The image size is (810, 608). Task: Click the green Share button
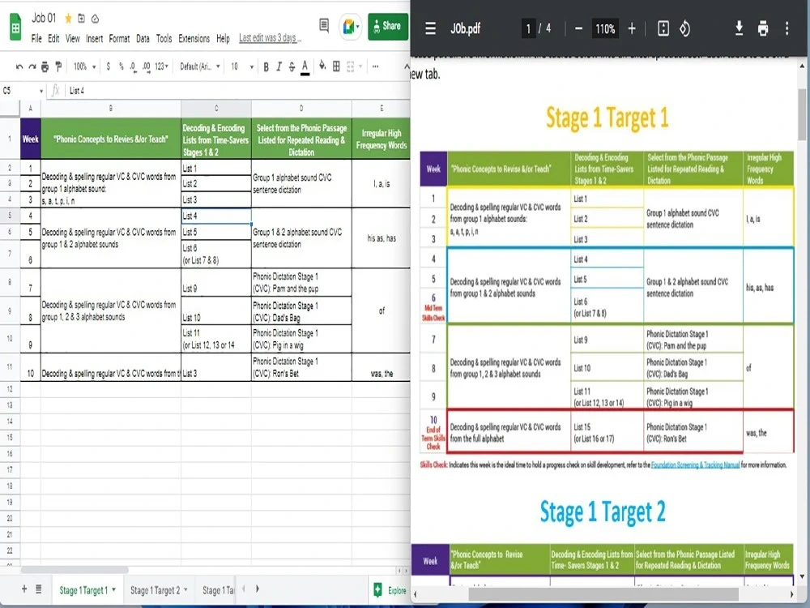click(387, 26)
